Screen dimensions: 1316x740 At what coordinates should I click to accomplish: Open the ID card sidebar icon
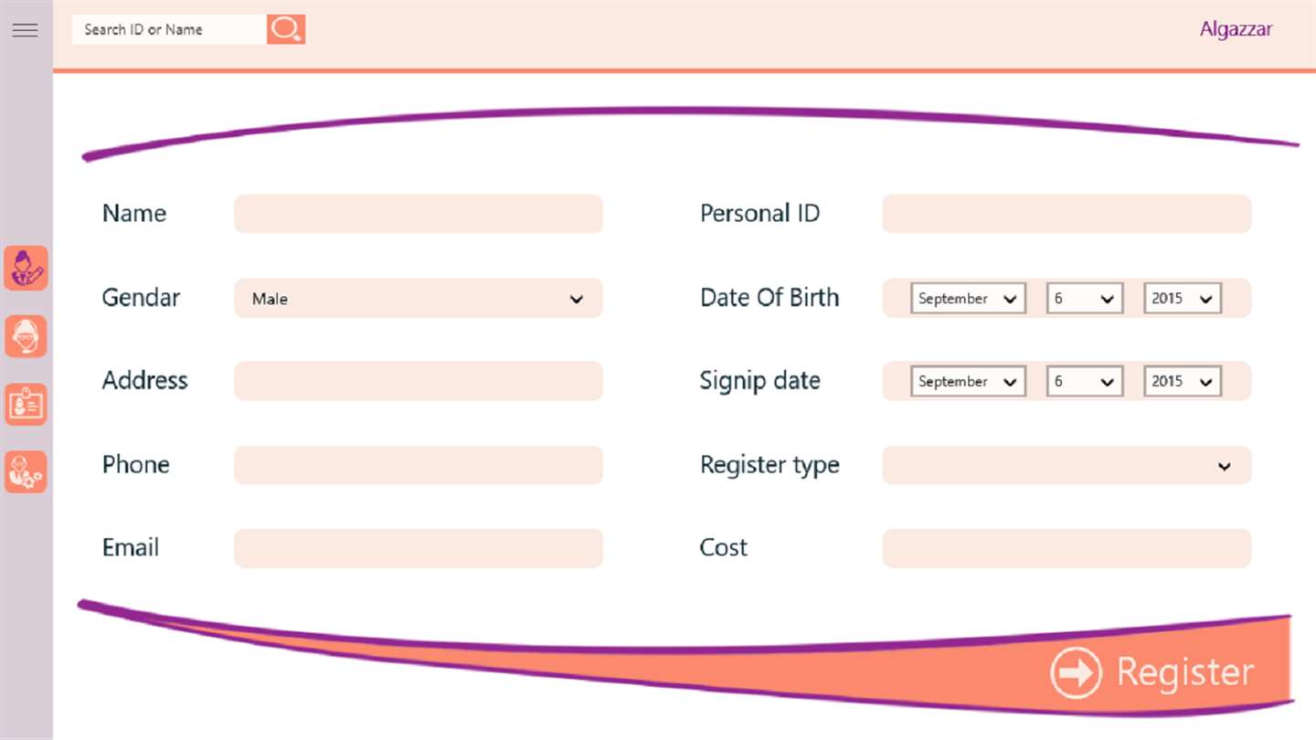[x=26, y=404]
